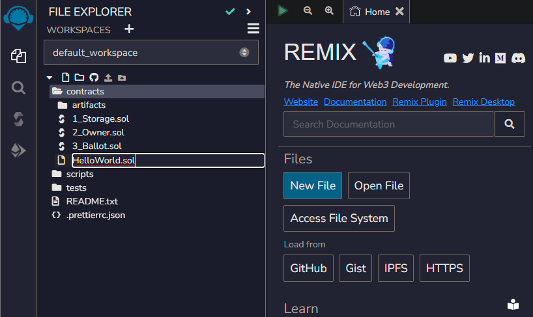Image resolution: width=533 pixels, height=317 pixels.
Task: Open the File Explorer sidebar icon
Action: click(18, 56)
